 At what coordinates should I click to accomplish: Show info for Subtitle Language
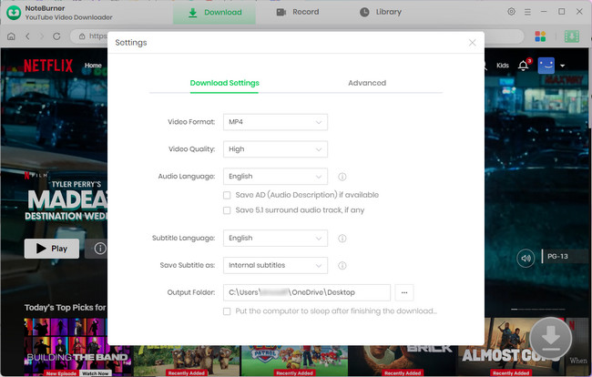[342, 239]
